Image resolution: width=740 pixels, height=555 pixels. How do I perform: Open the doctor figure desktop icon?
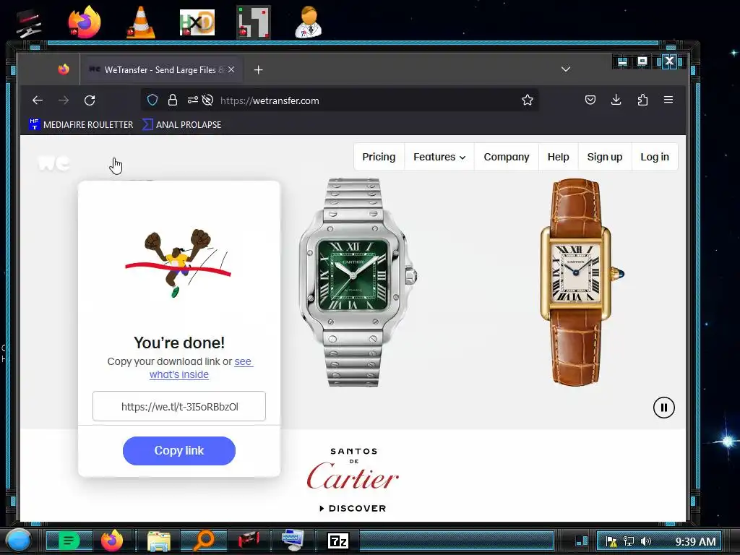pyautogui.click(x=309, y=22)
